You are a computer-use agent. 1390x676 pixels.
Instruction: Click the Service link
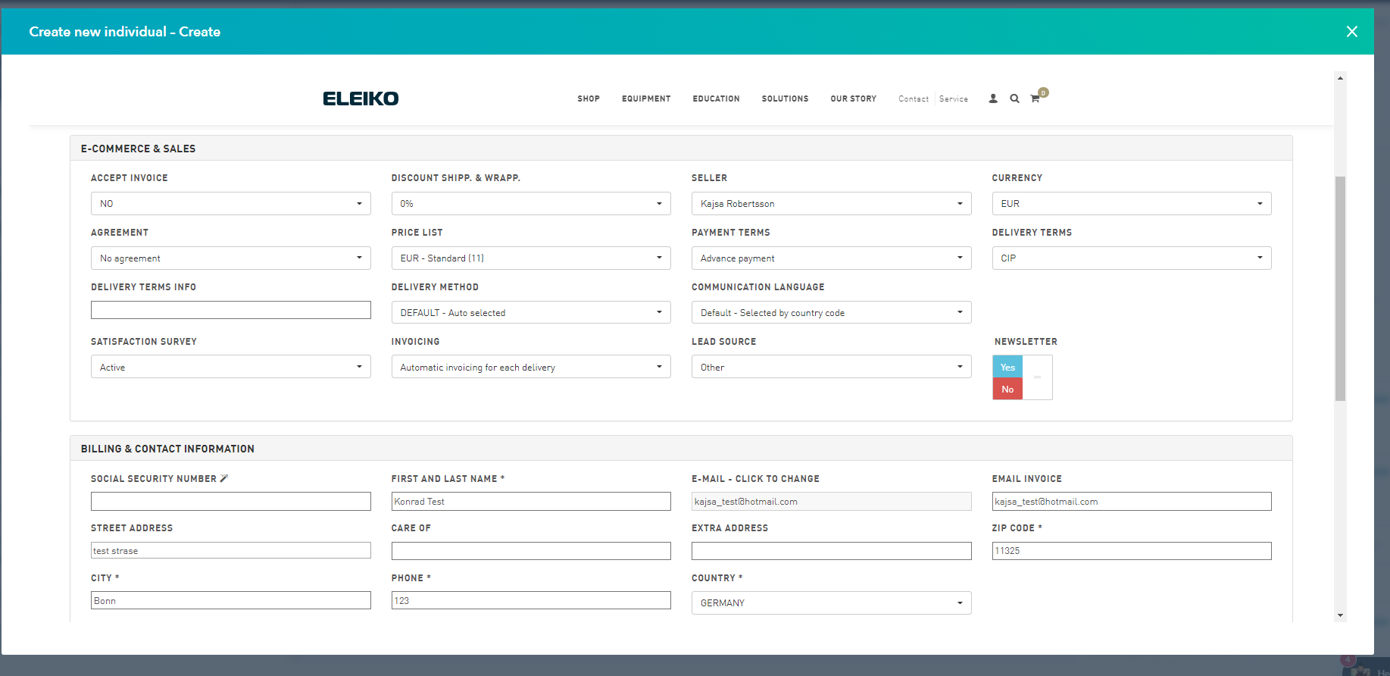tap(954, 99)
